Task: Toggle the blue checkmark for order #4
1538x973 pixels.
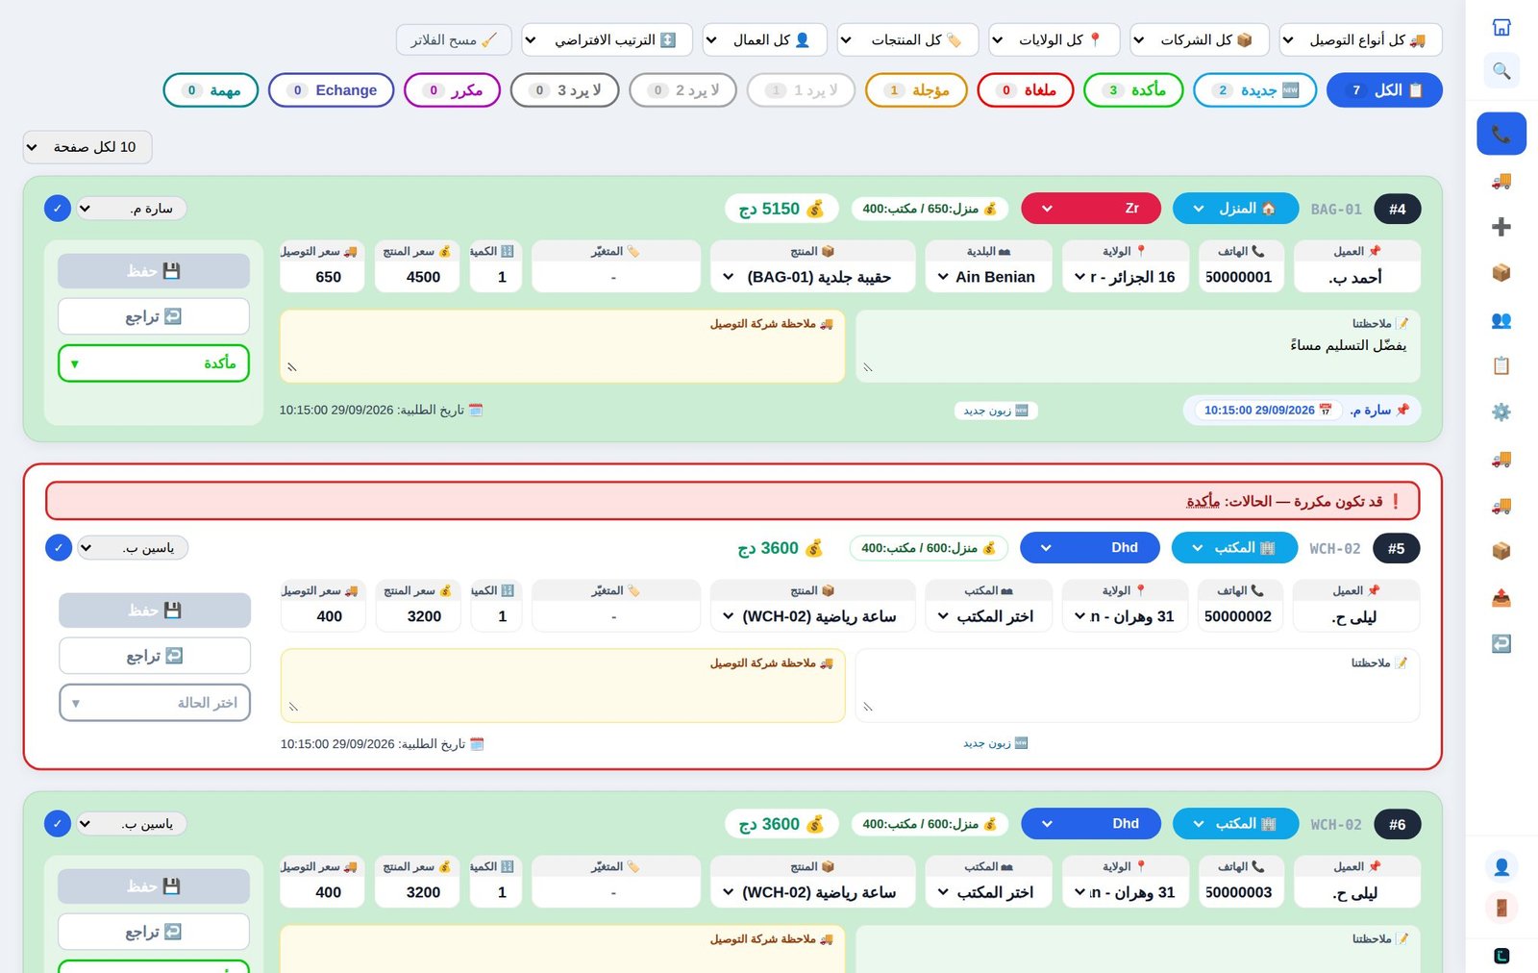Action: pos(58,209)
